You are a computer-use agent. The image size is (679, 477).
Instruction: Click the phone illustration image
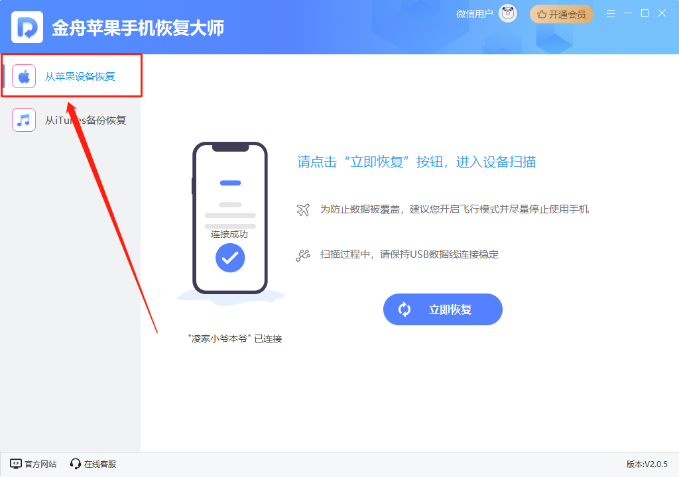pyautogui.click(x=230, y=221)
